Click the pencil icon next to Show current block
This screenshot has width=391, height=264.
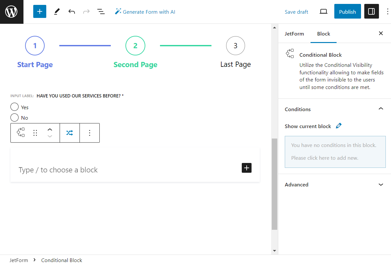coord(339,126)
